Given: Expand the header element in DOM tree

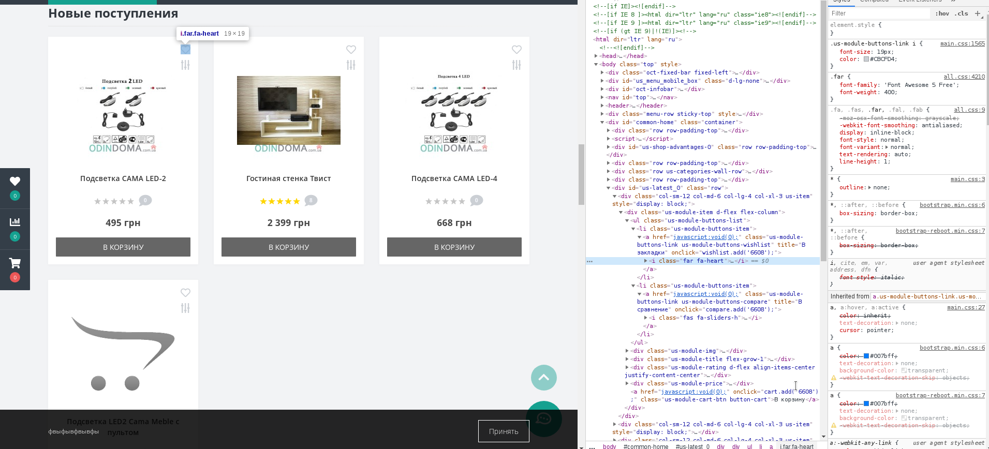Looking at the screenshot, I should 602,106.
